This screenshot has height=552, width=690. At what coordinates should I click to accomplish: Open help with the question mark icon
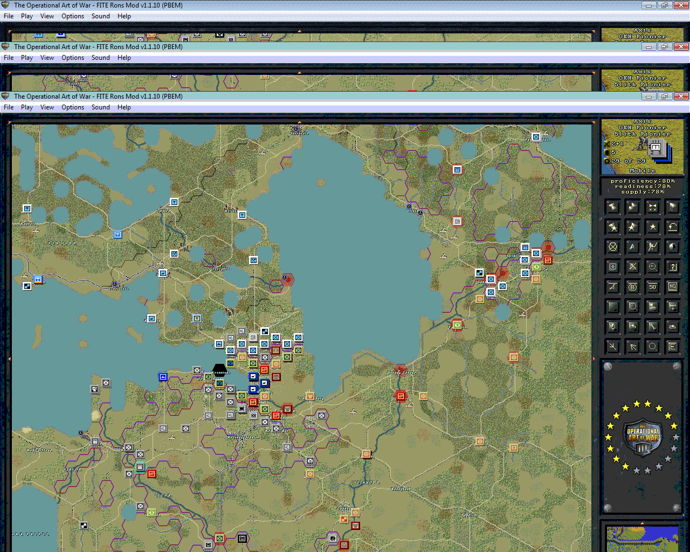[672, 267]
